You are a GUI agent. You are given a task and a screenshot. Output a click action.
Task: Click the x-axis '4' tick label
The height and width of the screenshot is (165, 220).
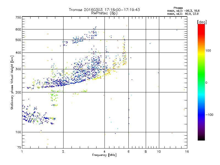[x=105, y=152]
